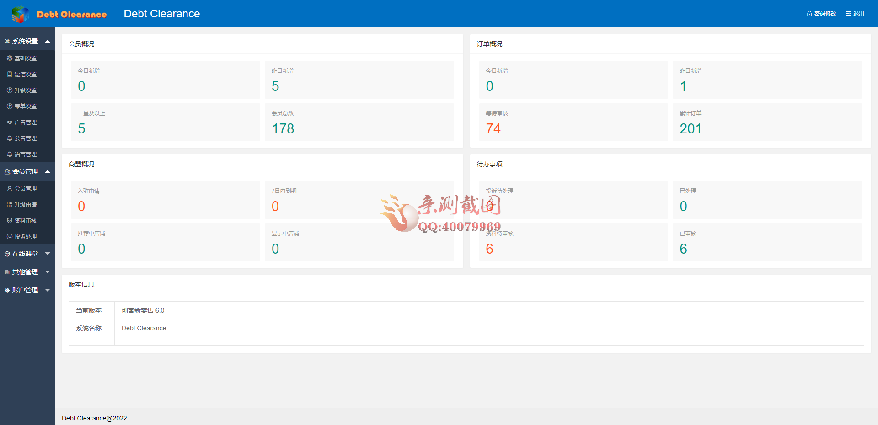Screen dimensions: 878x425
Task: Open 投诉处理 complaint handling
Action: 26,236
